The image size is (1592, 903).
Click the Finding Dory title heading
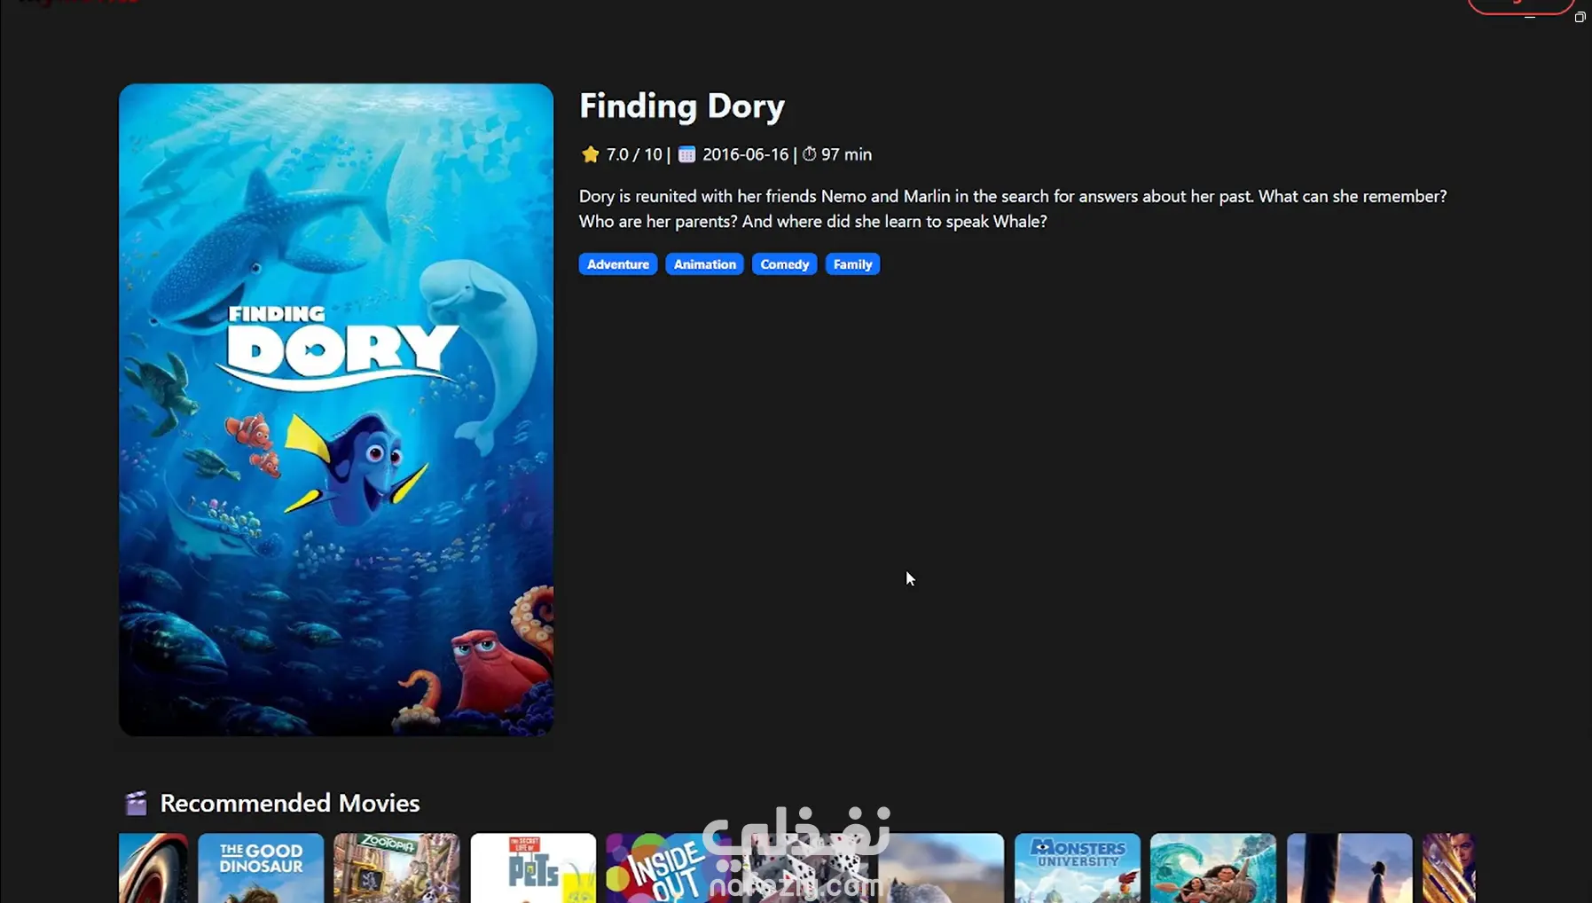[x=682, y=106]
